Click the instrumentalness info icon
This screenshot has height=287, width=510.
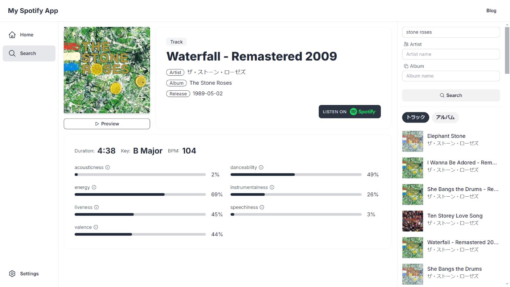(x=272, y=187)
